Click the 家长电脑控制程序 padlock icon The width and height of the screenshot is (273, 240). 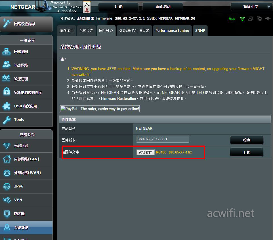[x=7, y=91]
